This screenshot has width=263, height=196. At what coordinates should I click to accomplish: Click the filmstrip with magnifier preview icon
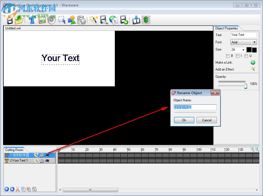[104, 20]
